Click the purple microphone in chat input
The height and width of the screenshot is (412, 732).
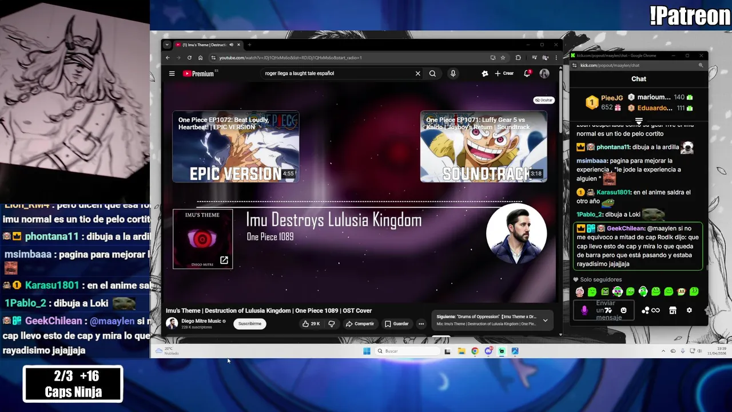584,310
